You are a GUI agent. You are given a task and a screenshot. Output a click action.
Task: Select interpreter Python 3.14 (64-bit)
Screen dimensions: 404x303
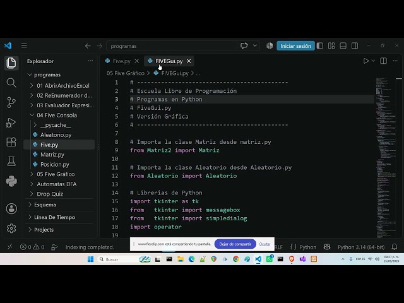pos(361,247)
